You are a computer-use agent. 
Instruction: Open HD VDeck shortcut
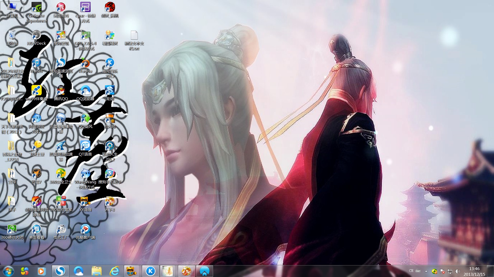click(x=36, y=37)
